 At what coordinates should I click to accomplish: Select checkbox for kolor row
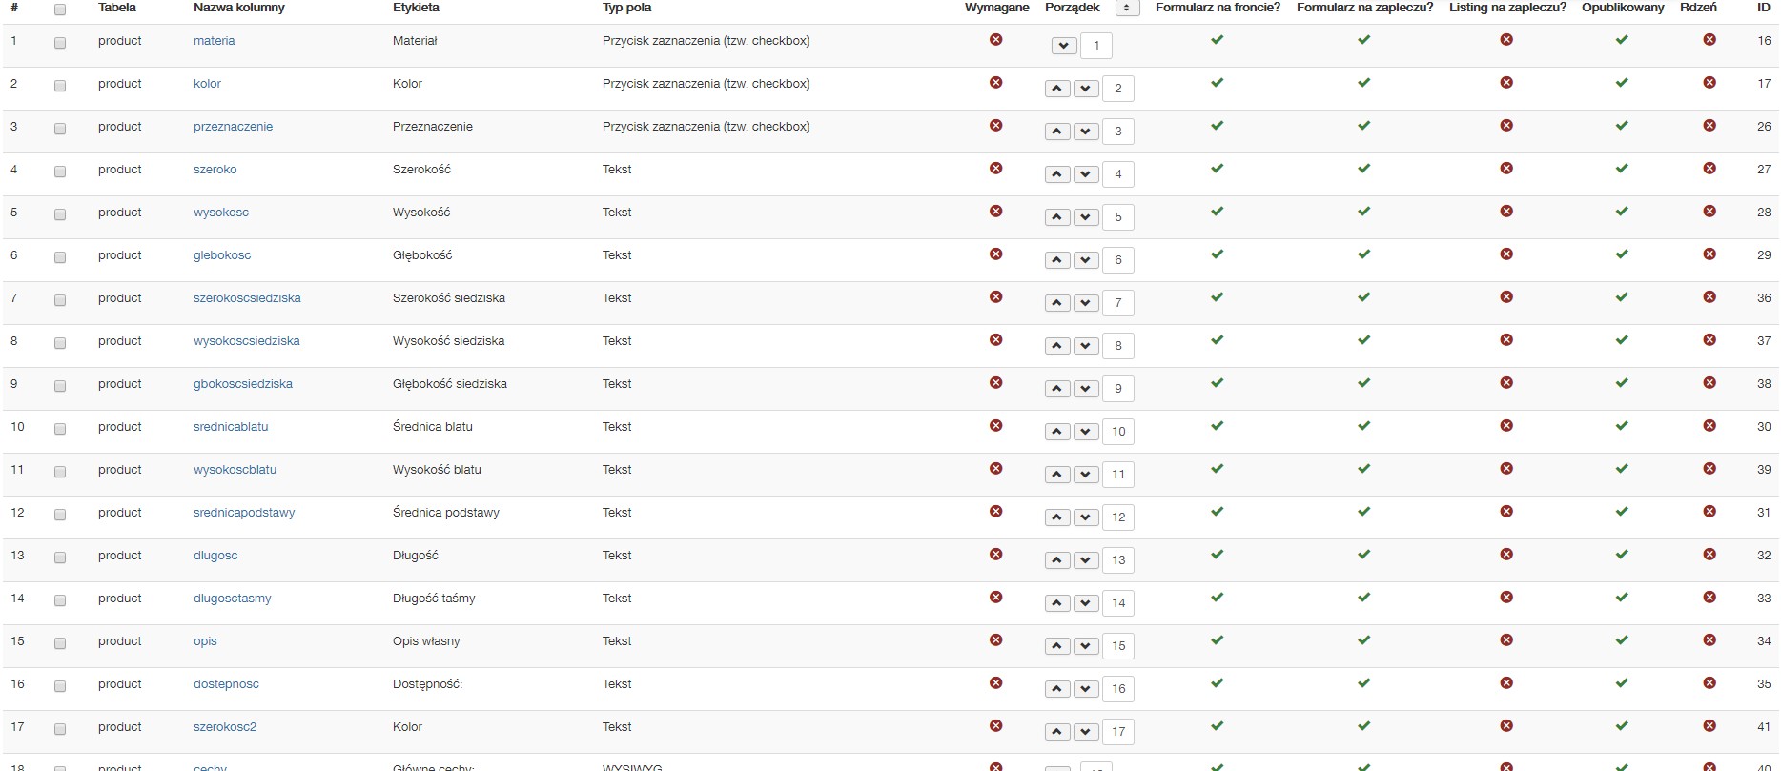(x=60, y=85)
